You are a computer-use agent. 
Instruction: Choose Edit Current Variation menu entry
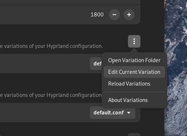[134, 72]
